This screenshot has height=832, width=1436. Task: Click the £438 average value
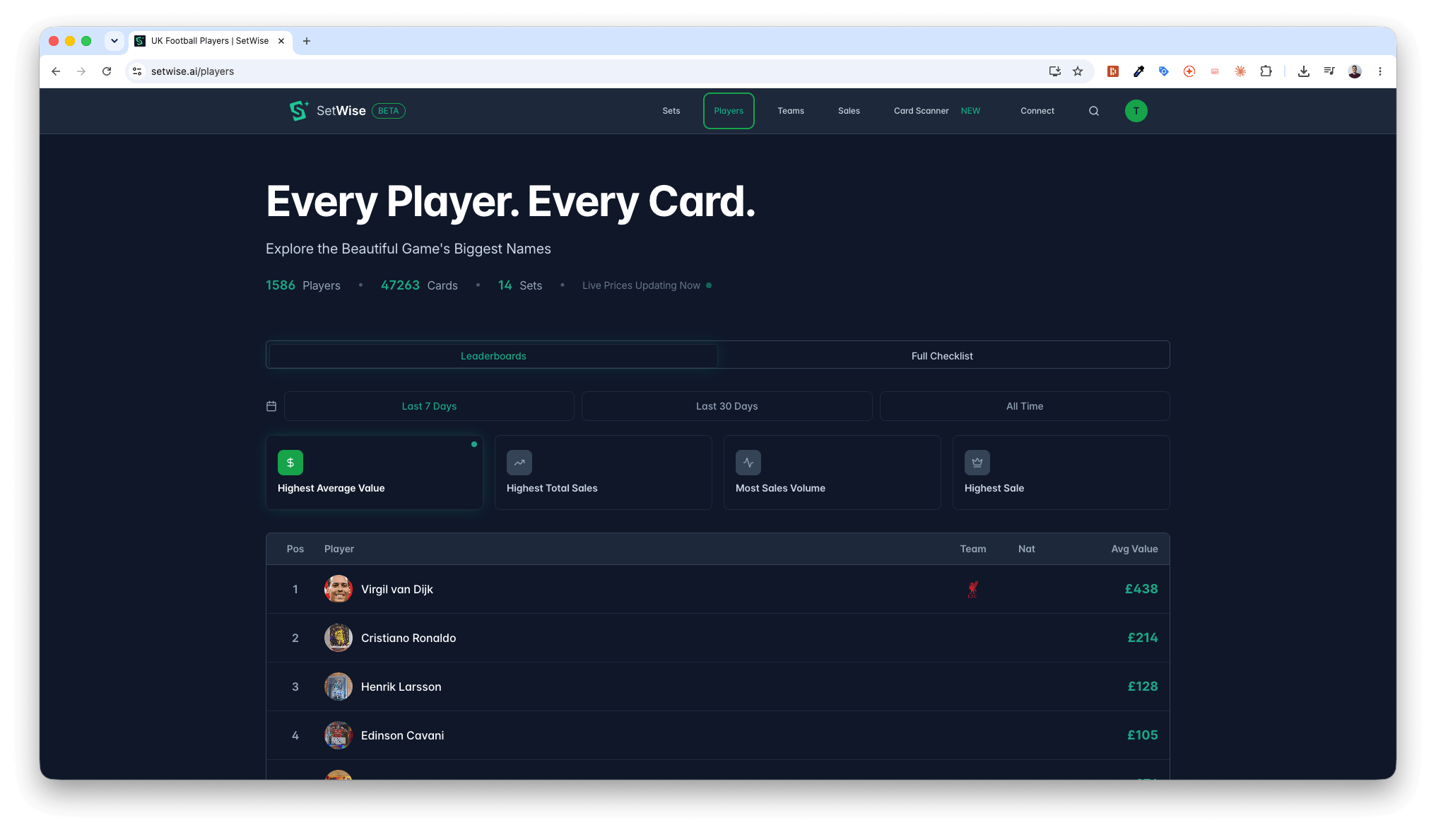(x=1141, y=589)
